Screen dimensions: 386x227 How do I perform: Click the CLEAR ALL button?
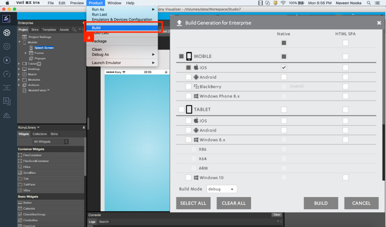pyautogui.click(x=234, y=203)
